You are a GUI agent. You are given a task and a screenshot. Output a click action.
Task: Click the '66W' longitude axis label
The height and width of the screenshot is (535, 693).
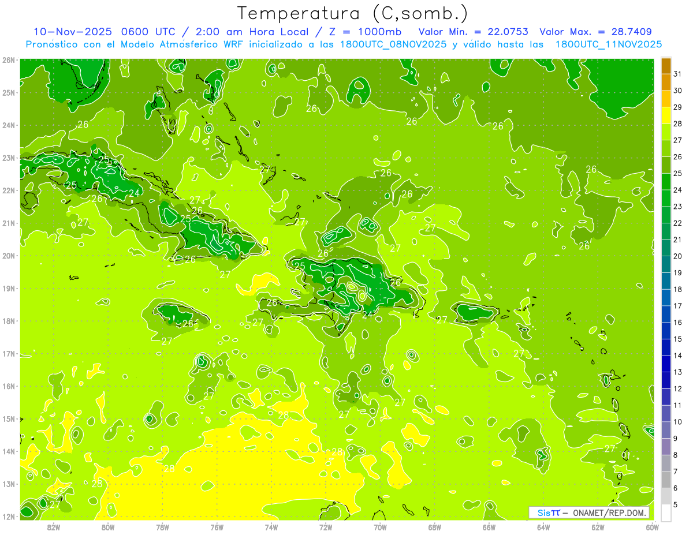[x=489, y=527]
